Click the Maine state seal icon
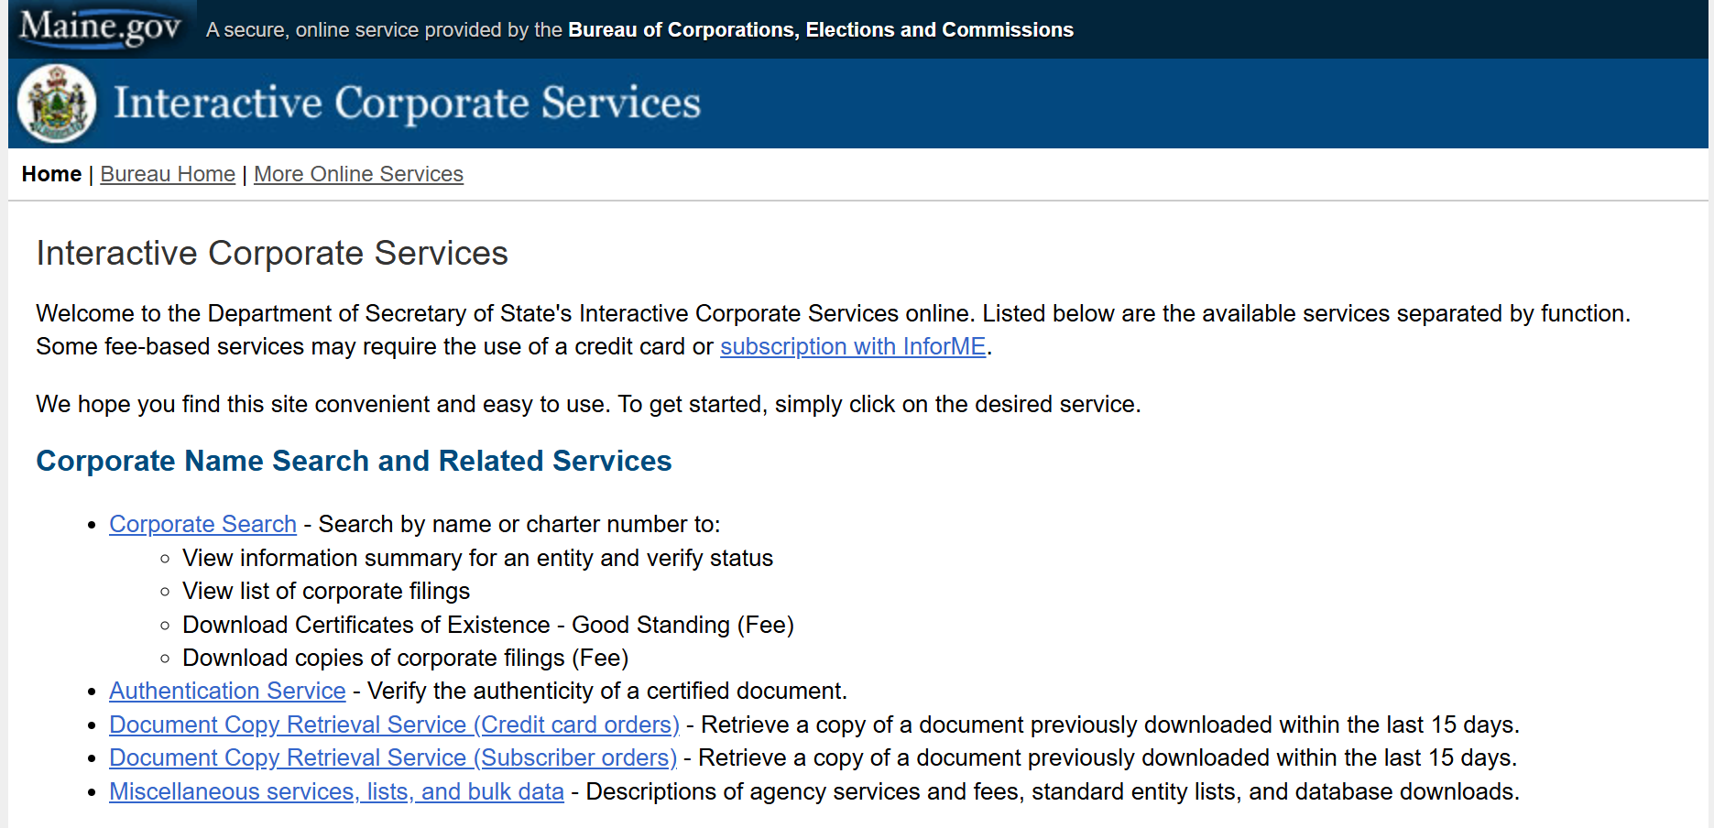Image resolution: width=1714 pixels, height=828 pixels. point(57,103)
